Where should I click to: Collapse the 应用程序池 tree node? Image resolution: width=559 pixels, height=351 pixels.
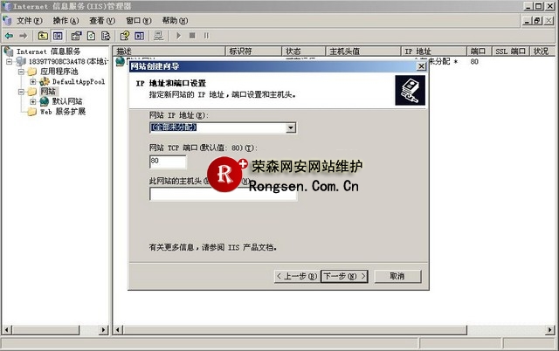click(21, 72)
